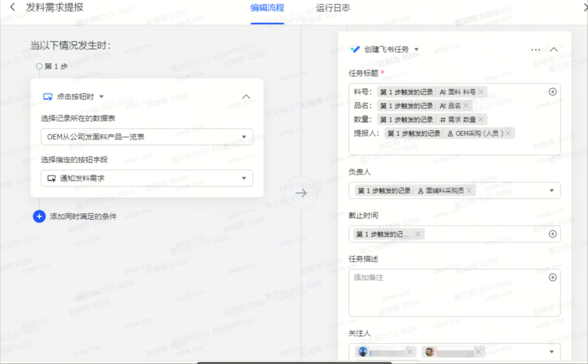Collapse the 创建飞书任务 action card
The height and width of the screenshot is (364, 588).
554,50
